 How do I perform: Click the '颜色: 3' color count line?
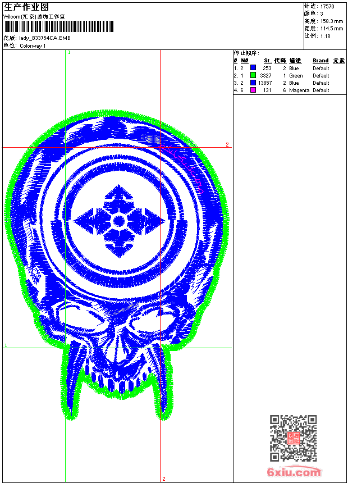(x=314, y=14)
